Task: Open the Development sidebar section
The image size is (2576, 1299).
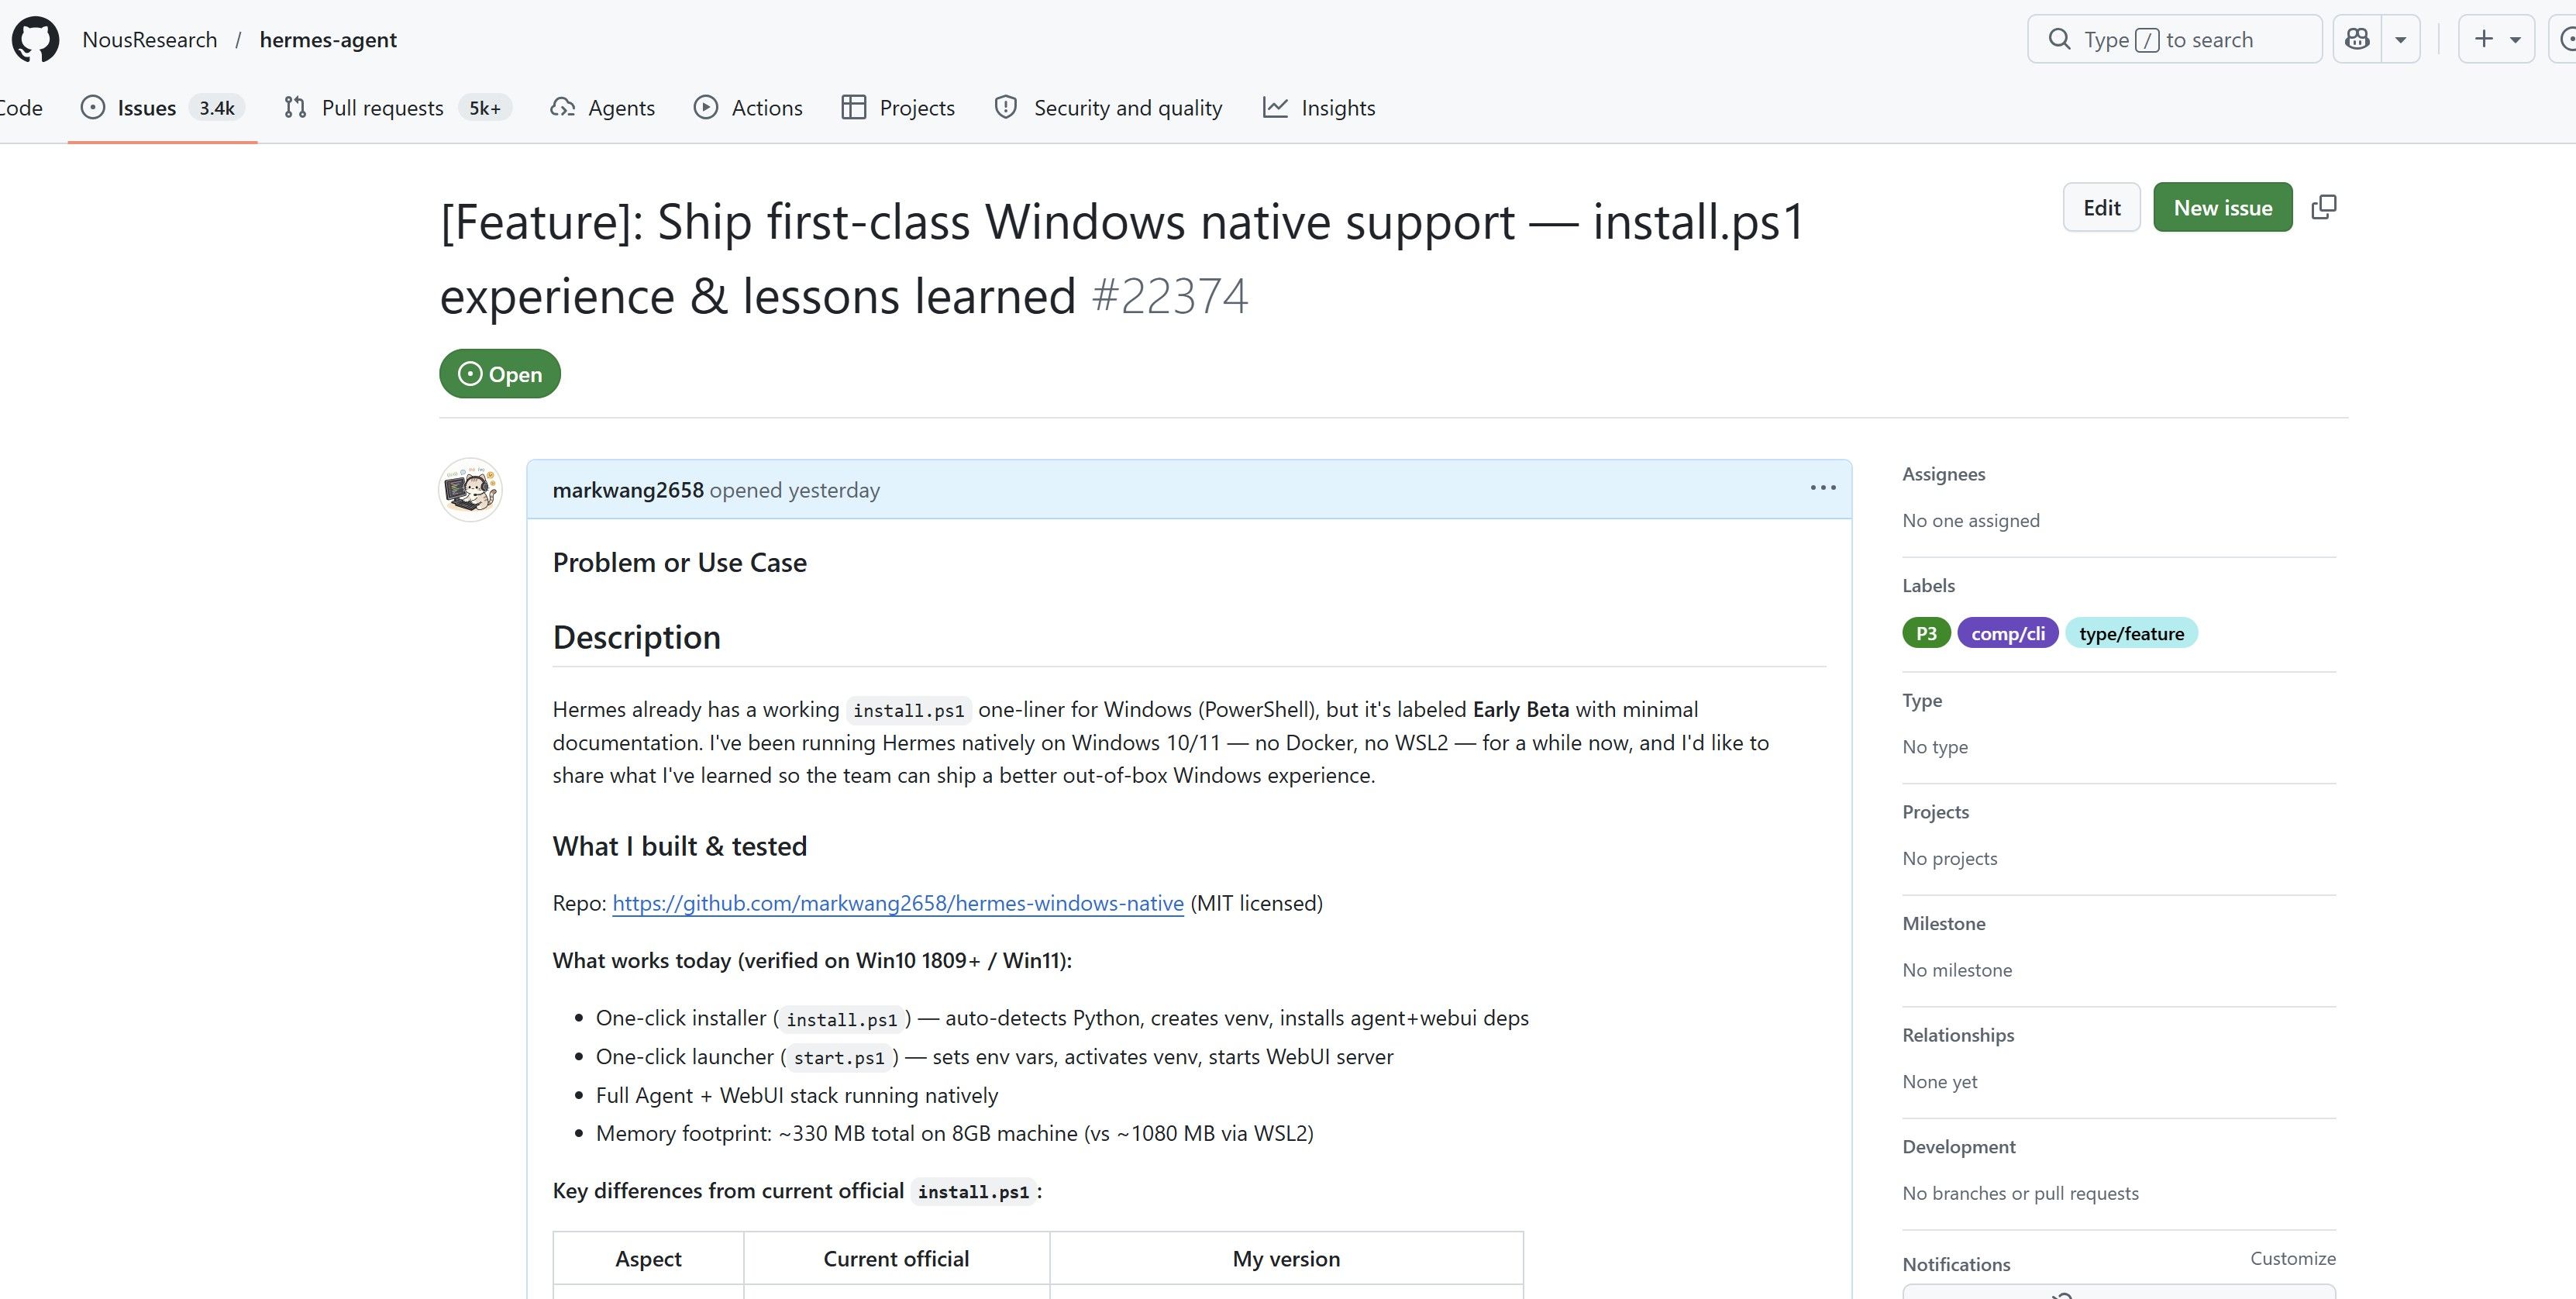Action: [1959, 1147]
